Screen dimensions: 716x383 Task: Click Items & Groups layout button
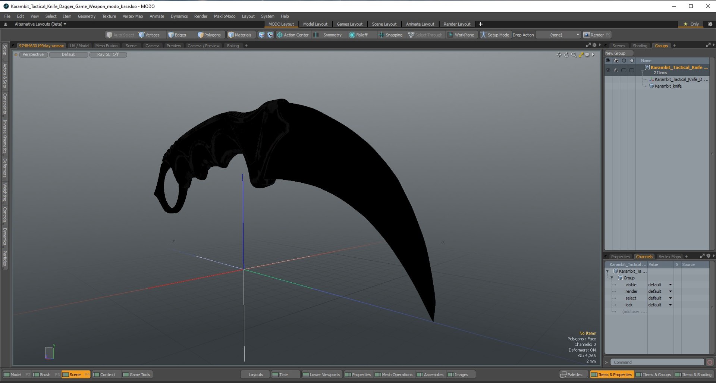coord(653,374)
